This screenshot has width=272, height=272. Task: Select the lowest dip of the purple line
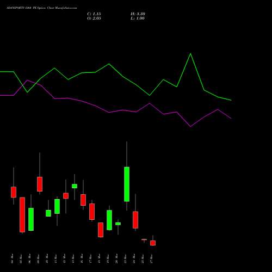(190, 126)
